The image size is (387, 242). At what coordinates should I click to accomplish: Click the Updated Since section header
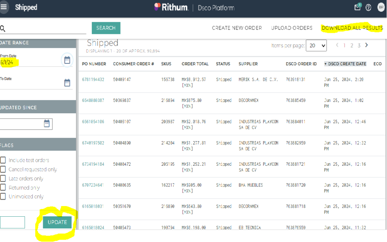click(x=38, y=107)
